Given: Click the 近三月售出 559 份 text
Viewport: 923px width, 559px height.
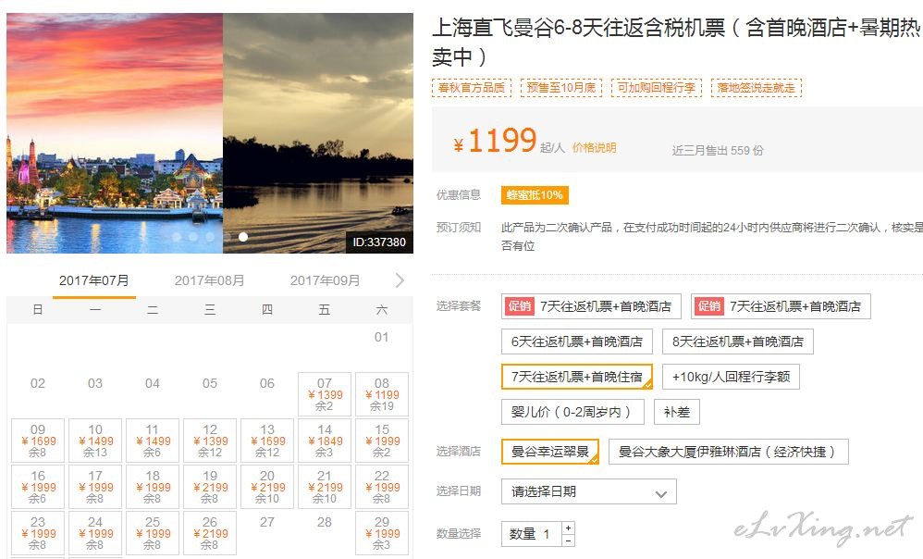Looking at the screenshot, I should [x=718, y=150].
